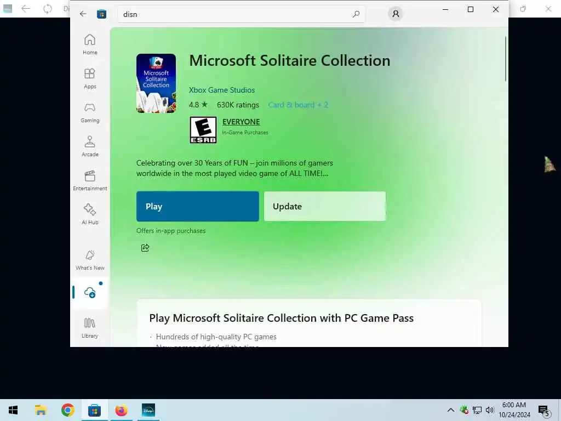
Task: Click the Solitaire Collection app thumbnail
Action: tap(156, 83)
